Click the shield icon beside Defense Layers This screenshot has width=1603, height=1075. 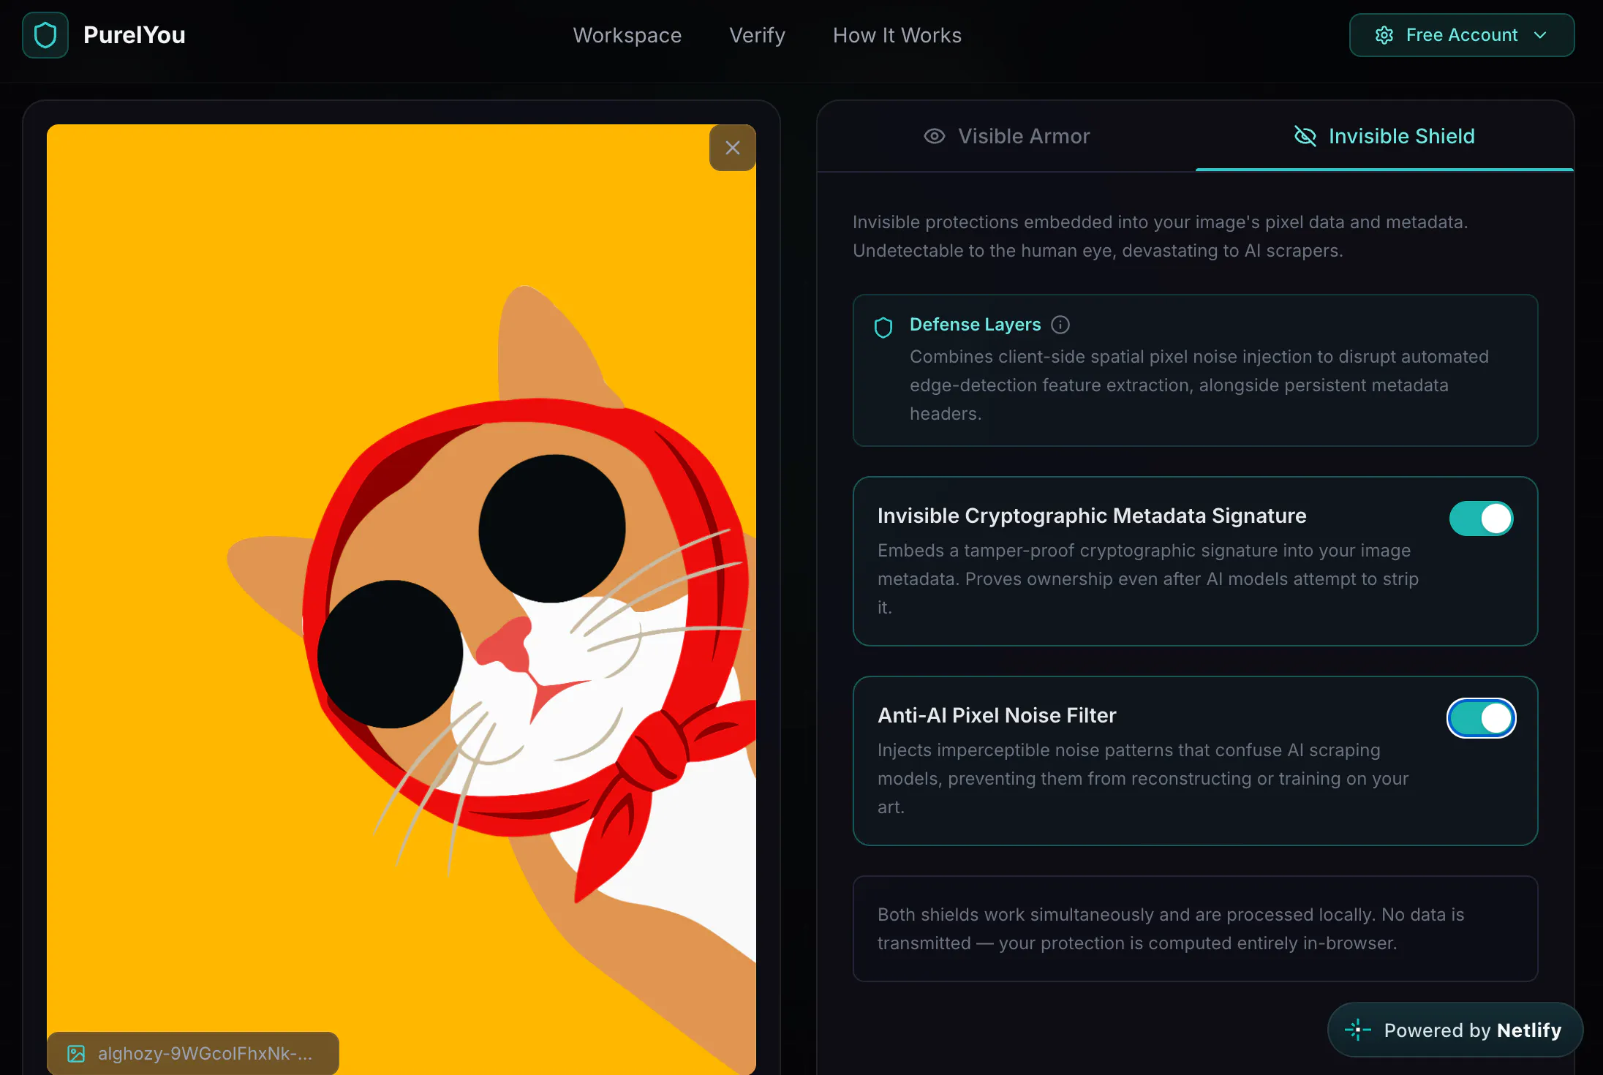pyautogui.click(x=883, y=327)
